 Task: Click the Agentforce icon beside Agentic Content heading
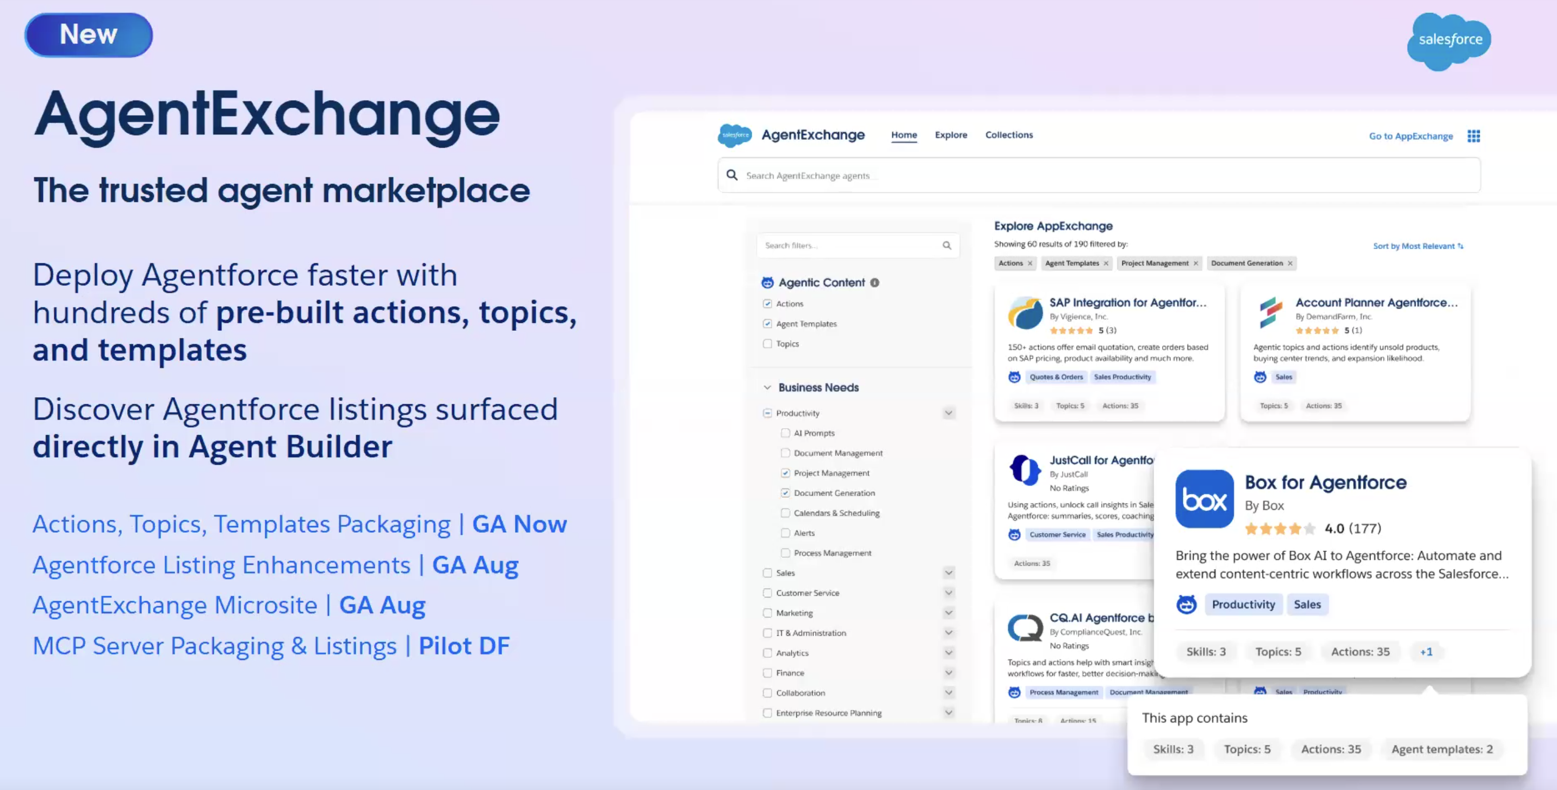pyautogui.click(x=767, y=282)
